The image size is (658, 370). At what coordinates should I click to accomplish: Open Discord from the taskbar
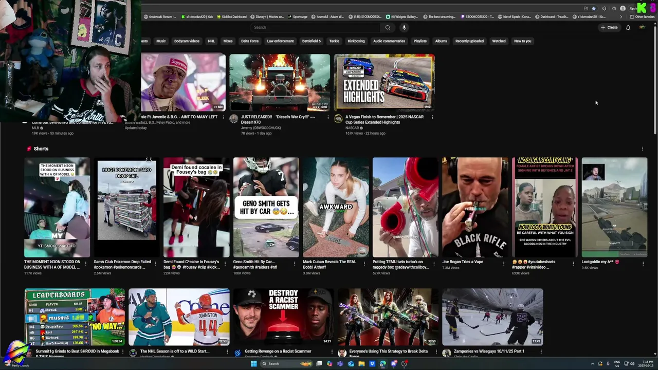[394, 364]
